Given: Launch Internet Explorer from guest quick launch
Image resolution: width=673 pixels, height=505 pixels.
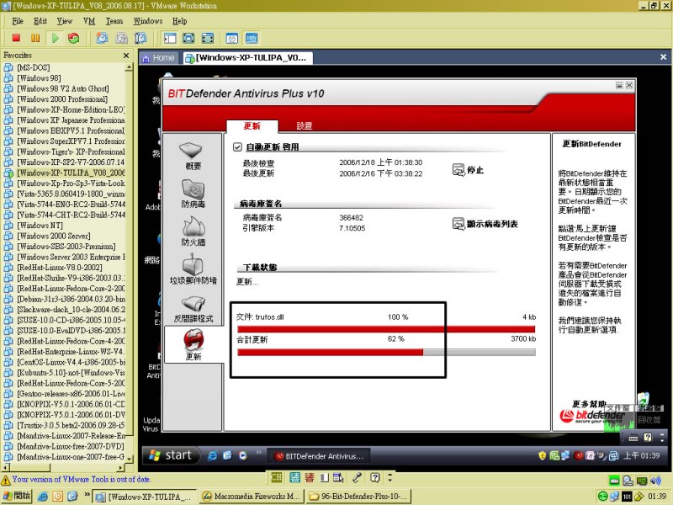Looking at the screenshot, I should pyautogui.click(x=212, y=455).
